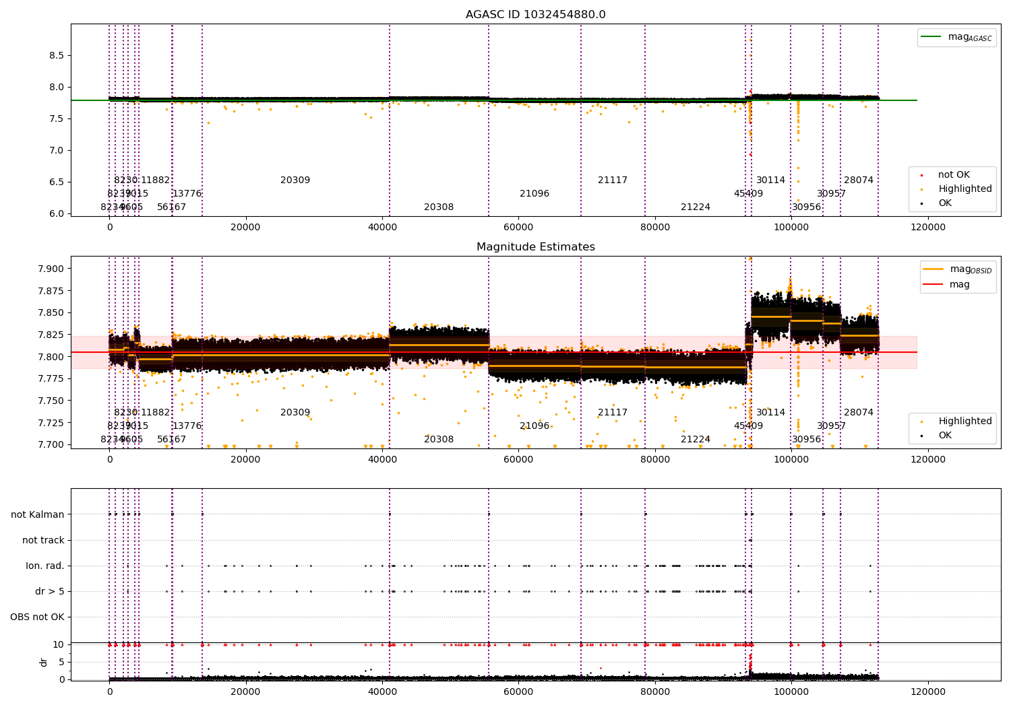Click OBSID label 21117 in the top plot
Screen dimensions: 1011x707
(x=613, y=180)
